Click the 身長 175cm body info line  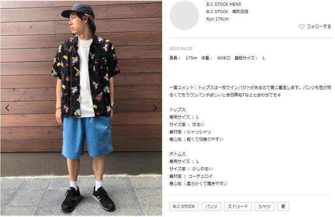[x=217, y=58]
